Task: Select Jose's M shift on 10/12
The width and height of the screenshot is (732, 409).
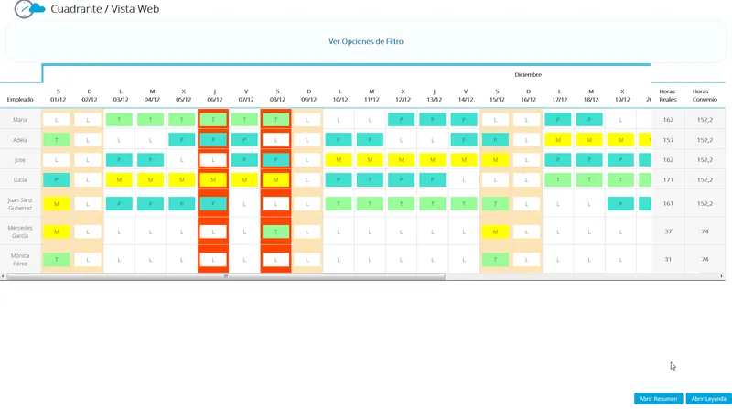Action: point(339,160)
